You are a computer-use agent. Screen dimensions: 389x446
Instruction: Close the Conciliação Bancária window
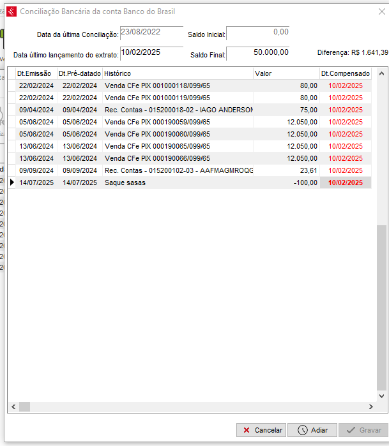(x=376, y=11)
